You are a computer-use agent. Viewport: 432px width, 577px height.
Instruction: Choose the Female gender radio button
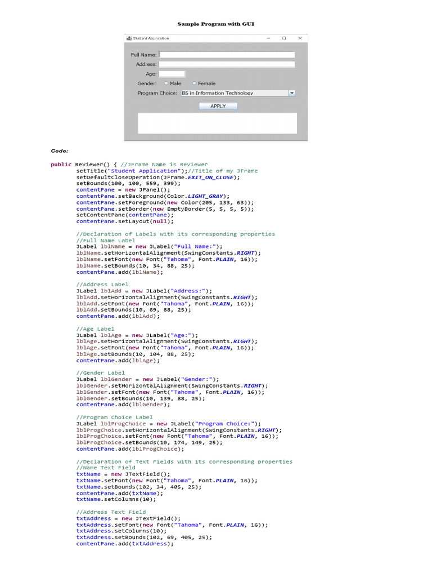coord(194,83)
